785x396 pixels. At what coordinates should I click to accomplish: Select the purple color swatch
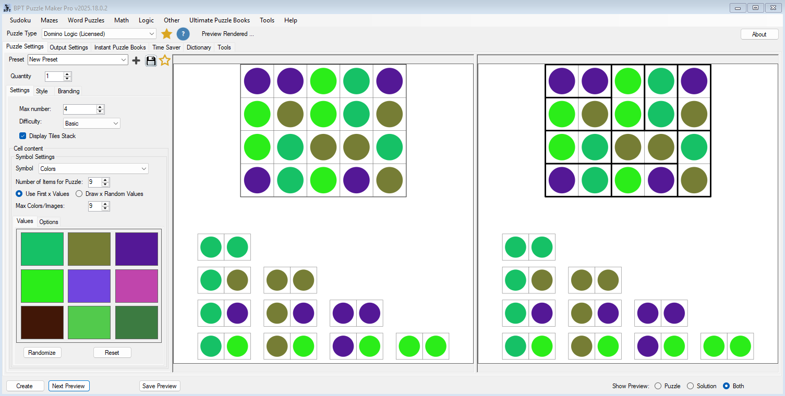tap(136, 249)
